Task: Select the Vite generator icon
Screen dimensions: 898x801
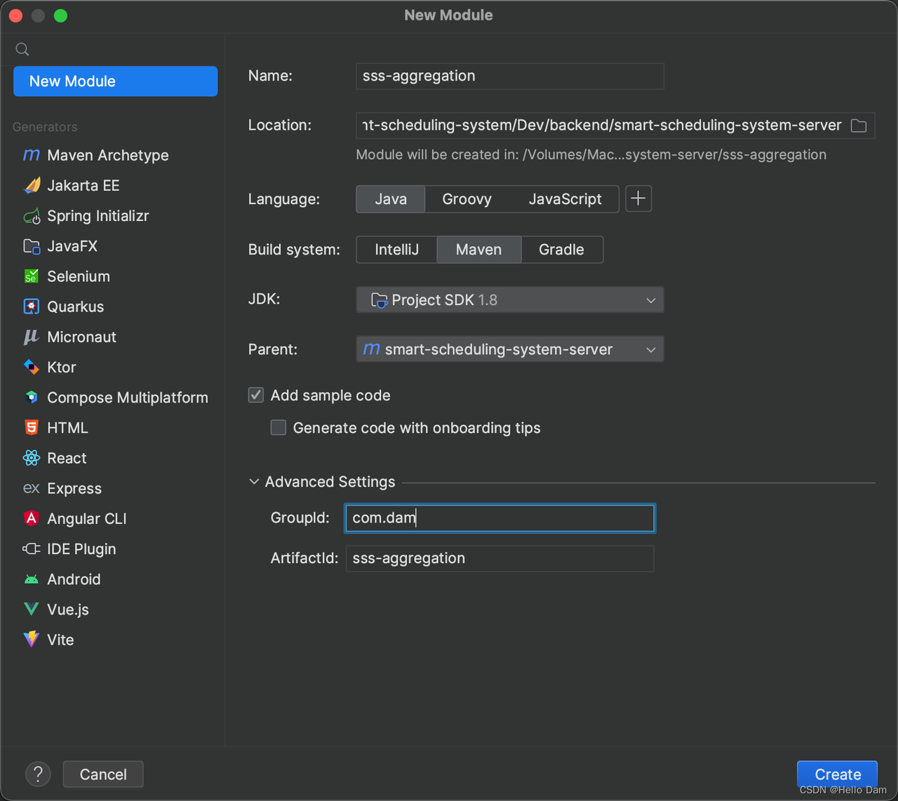Action: pos(32,639)
